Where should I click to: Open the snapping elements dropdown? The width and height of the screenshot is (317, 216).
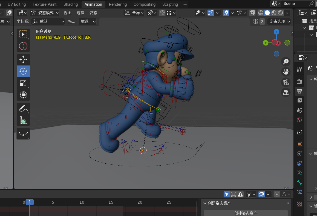pyautogui.click(x=171, y=13)
